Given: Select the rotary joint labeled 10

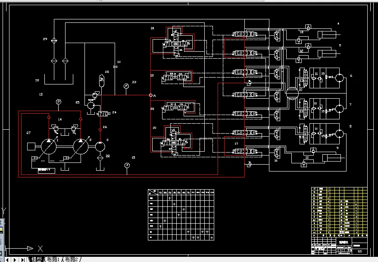Looking at the screenshot, I should (292, 93).
